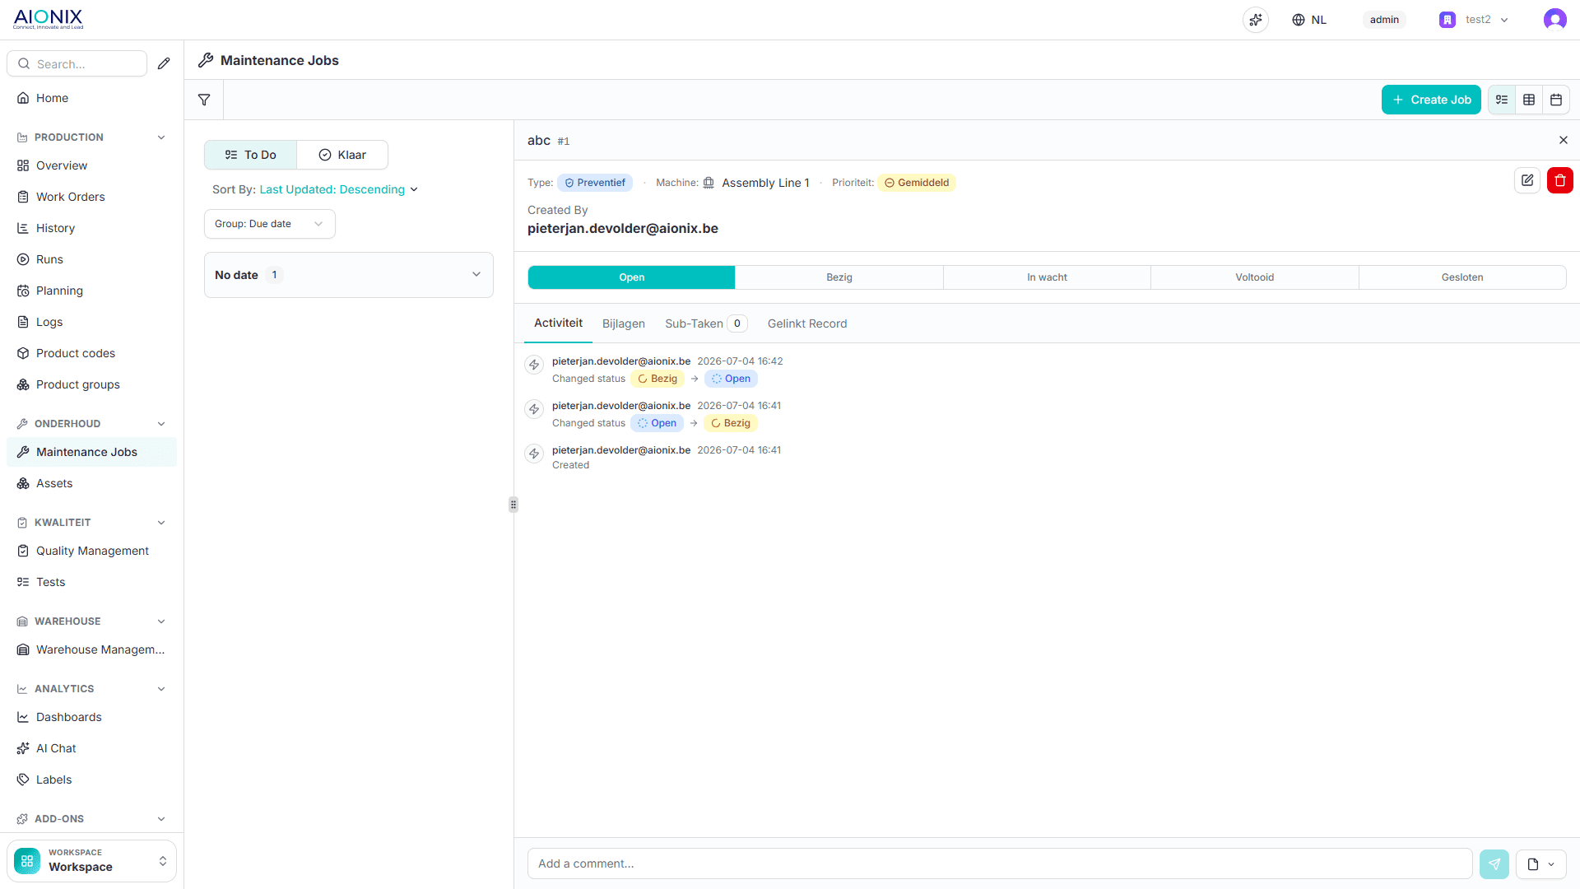Collapse the KWALITEIT section
1580x889 pixels.
(161, 523)
